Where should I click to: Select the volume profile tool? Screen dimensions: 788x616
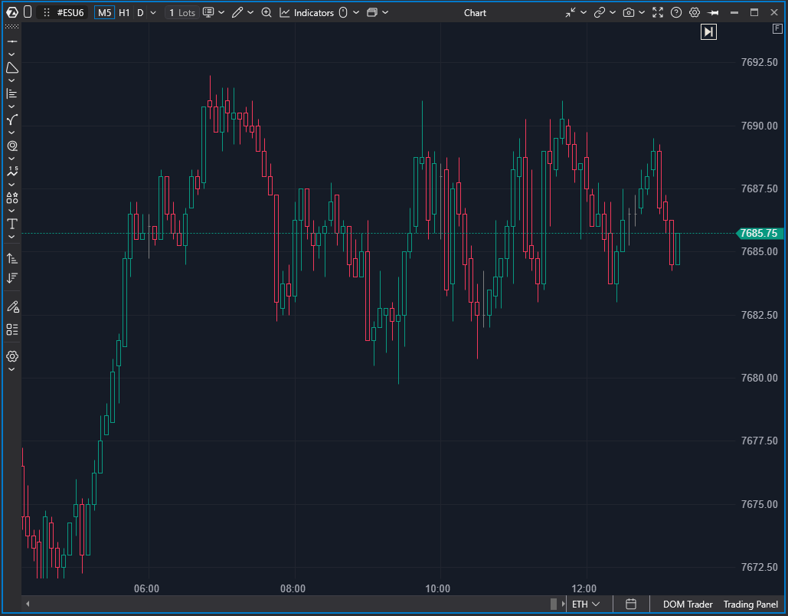tap(12, 93)
